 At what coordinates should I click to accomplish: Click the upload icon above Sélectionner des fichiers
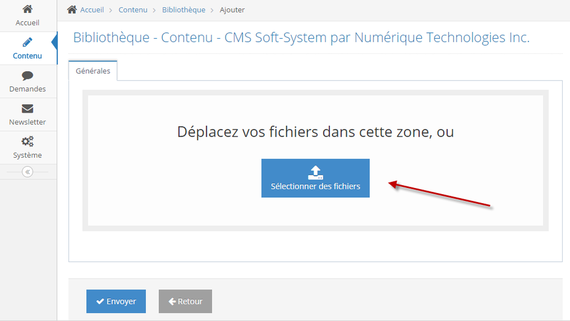click(315, 172)
